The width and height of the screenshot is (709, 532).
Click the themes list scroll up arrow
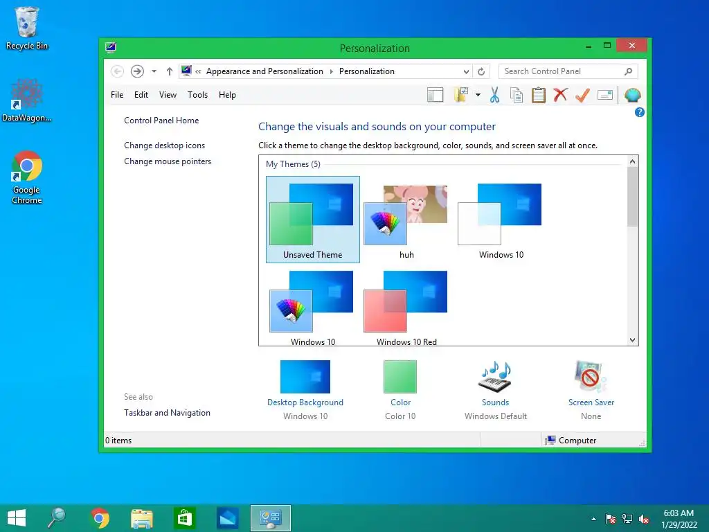(632, 161)
